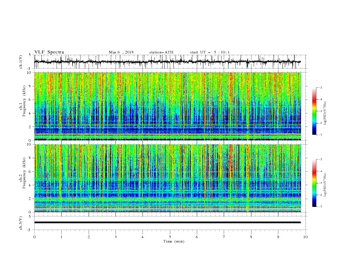Viewport: 344px width, 266px height.
Task: Select the "Mar.6 , 2018" date text
Action: pos(121,52)
